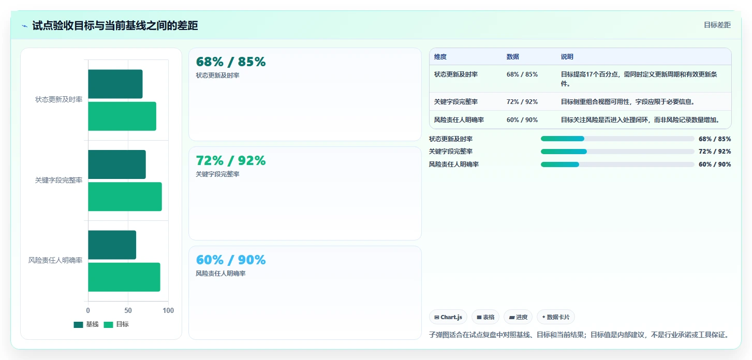Click the slide title 试点验收目标与当前基线之间的差距
This screenshot has width=752, height=360.
[x=115, y=25]
